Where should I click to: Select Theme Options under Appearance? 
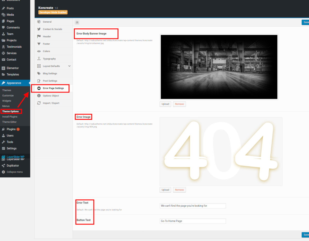[x=11, y=111]
